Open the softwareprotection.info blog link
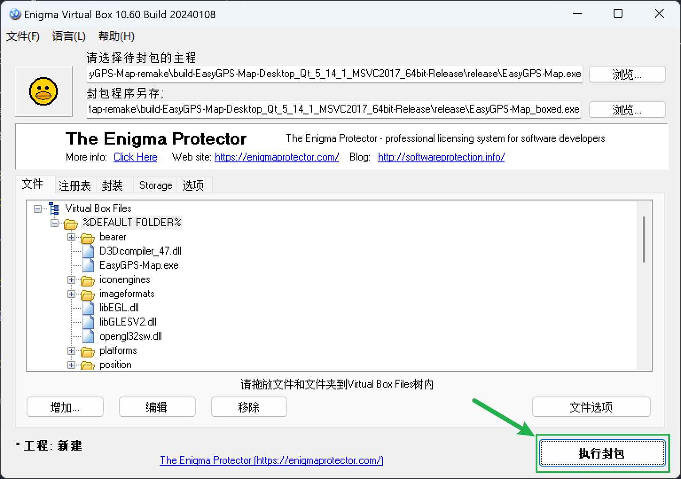Image resolution: width=681 pixels, height=479 pixels. coord(441,157)
